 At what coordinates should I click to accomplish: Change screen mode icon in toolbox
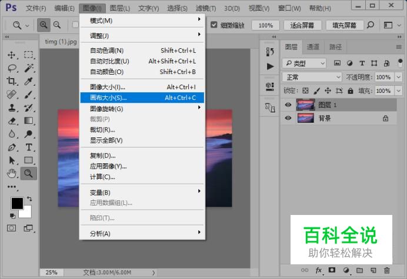(28, 228)
